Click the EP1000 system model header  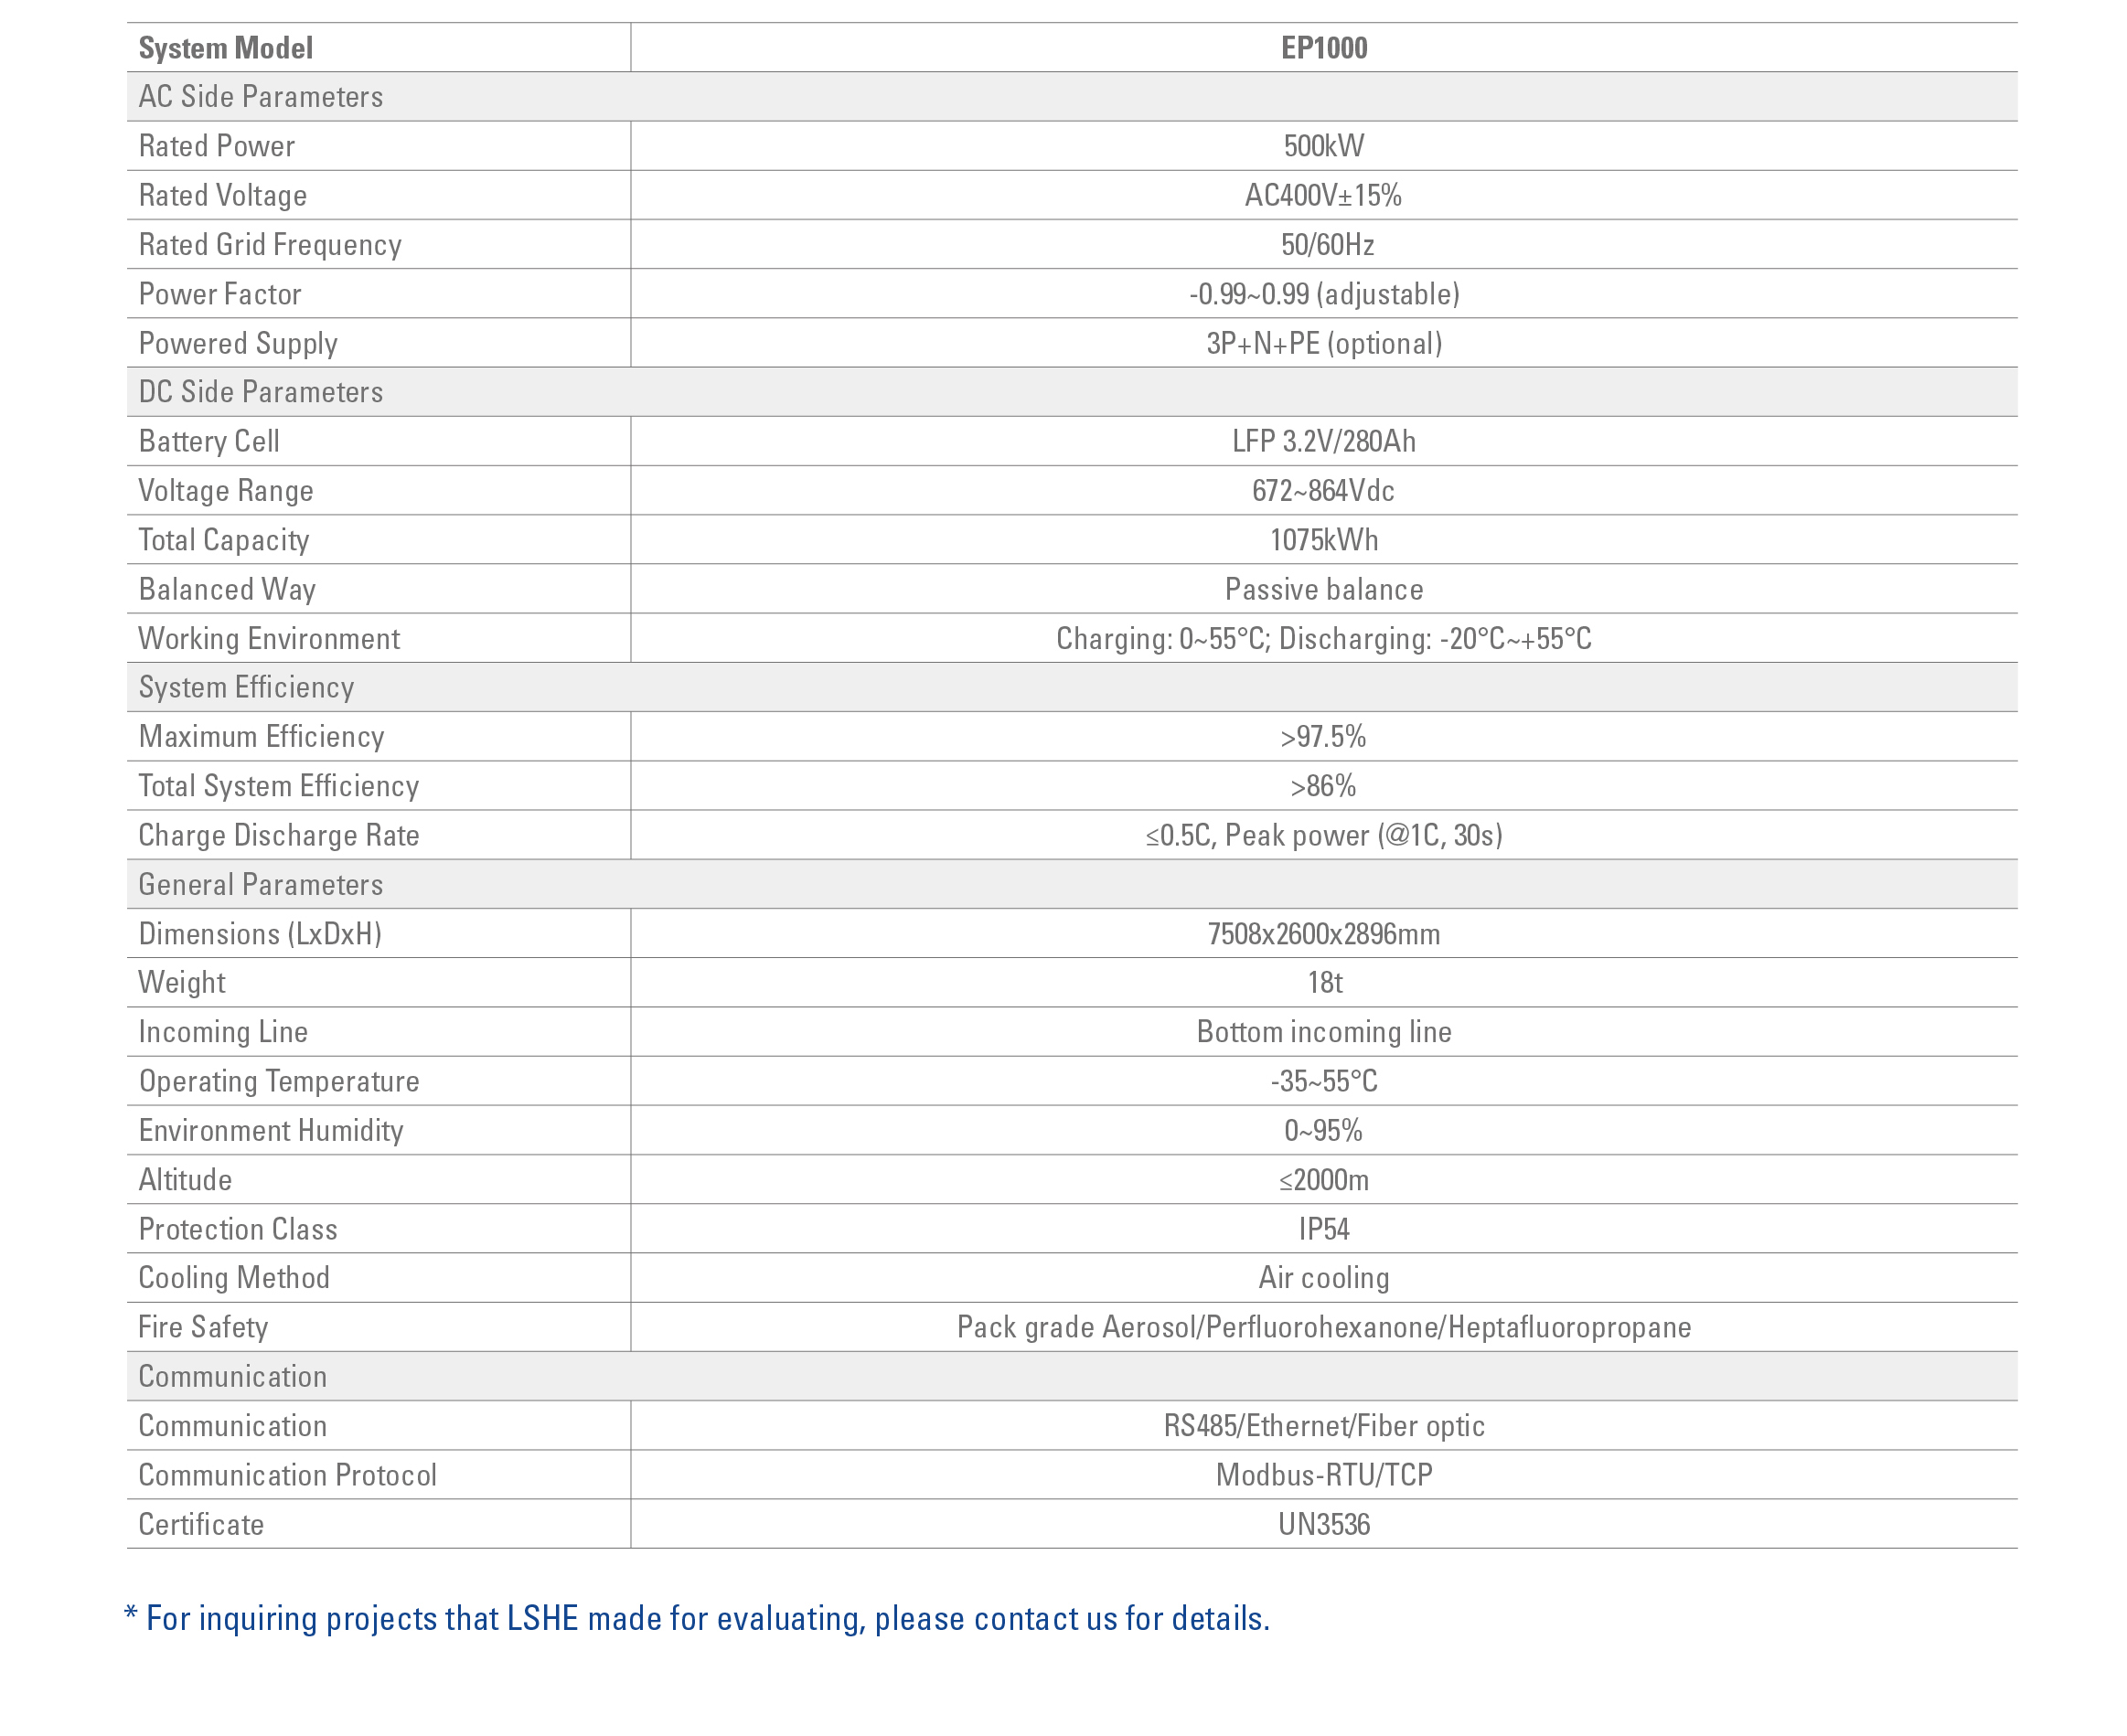tap(1322, 48)
